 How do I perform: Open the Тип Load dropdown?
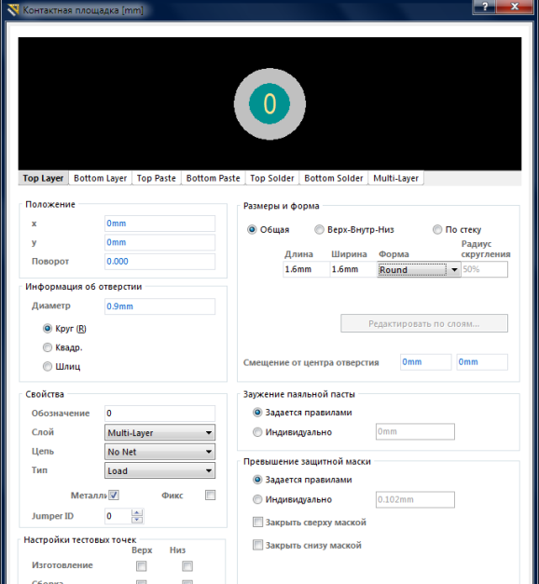(x=159, y=470)
